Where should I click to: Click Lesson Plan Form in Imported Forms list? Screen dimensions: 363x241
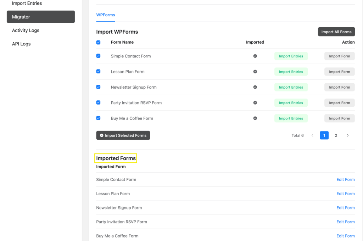(113, 194)
